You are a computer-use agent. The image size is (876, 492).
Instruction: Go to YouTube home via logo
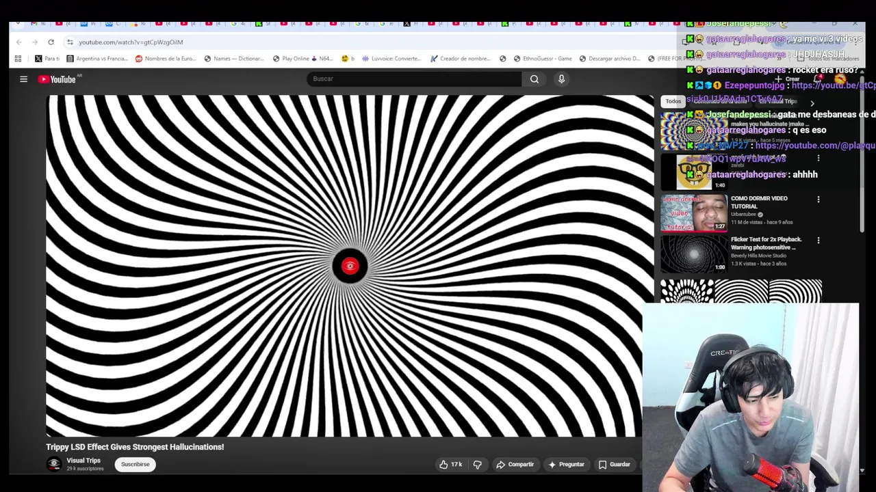pos(57,79)
